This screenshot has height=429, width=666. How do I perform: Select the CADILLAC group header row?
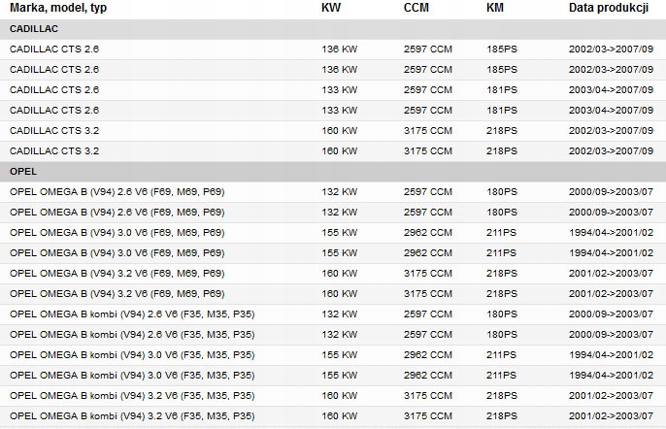click(x=333, y=29)
